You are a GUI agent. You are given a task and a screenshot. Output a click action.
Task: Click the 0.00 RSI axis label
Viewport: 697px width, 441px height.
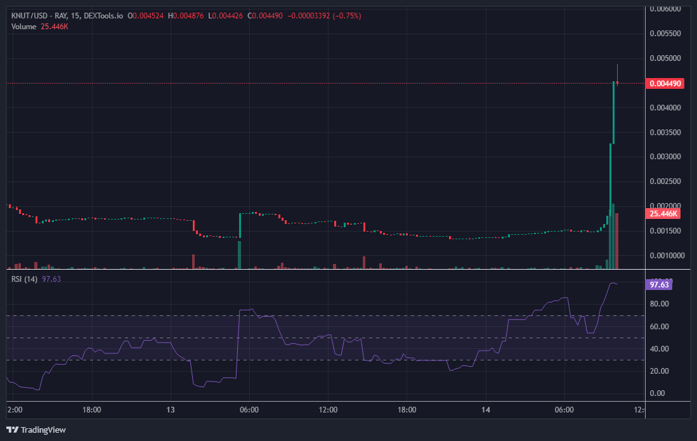pos(657,393)
